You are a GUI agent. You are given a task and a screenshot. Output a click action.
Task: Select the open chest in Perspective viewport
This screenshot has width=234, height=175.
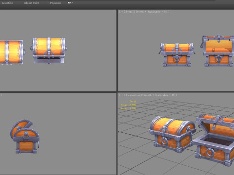[x=214, y=140]
